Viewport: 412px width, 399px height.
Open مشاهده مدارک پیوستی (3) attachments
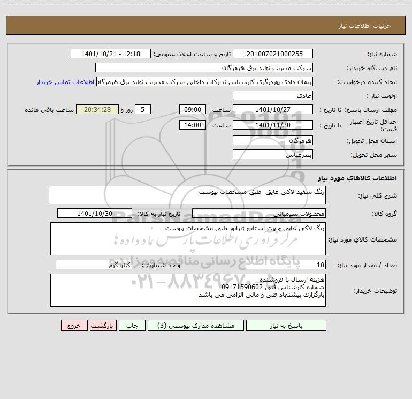click(196, 325)
